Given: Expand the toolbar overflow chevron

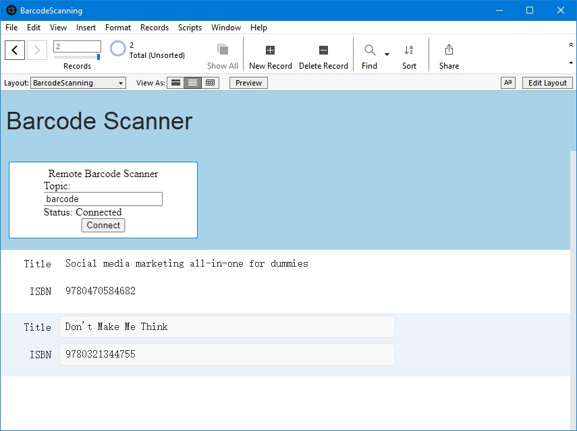Looking at the screenshot, I should [x=571, y=45].
